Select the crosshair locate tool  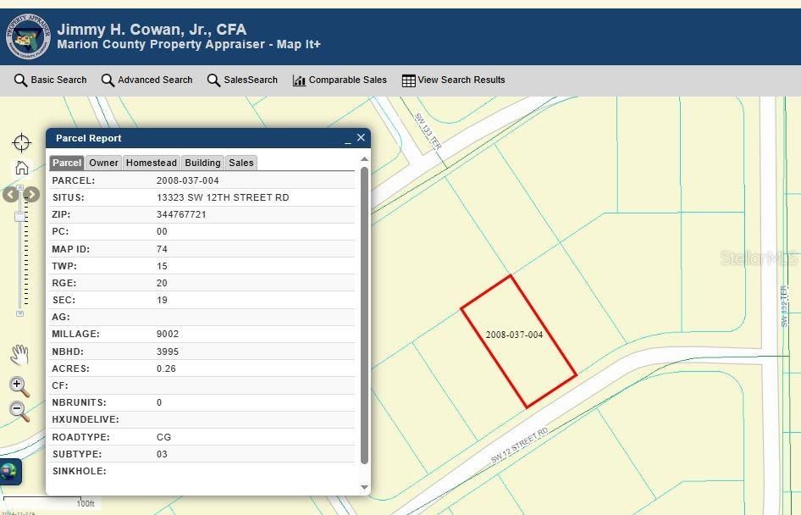point(21,142)
